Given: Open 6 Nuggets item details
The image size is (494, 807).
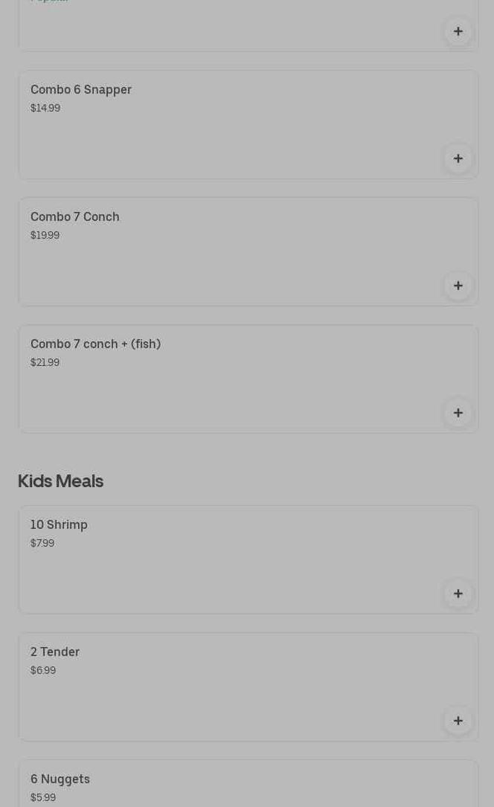Looking at the screenshot, I should click(x=60, y=779).
